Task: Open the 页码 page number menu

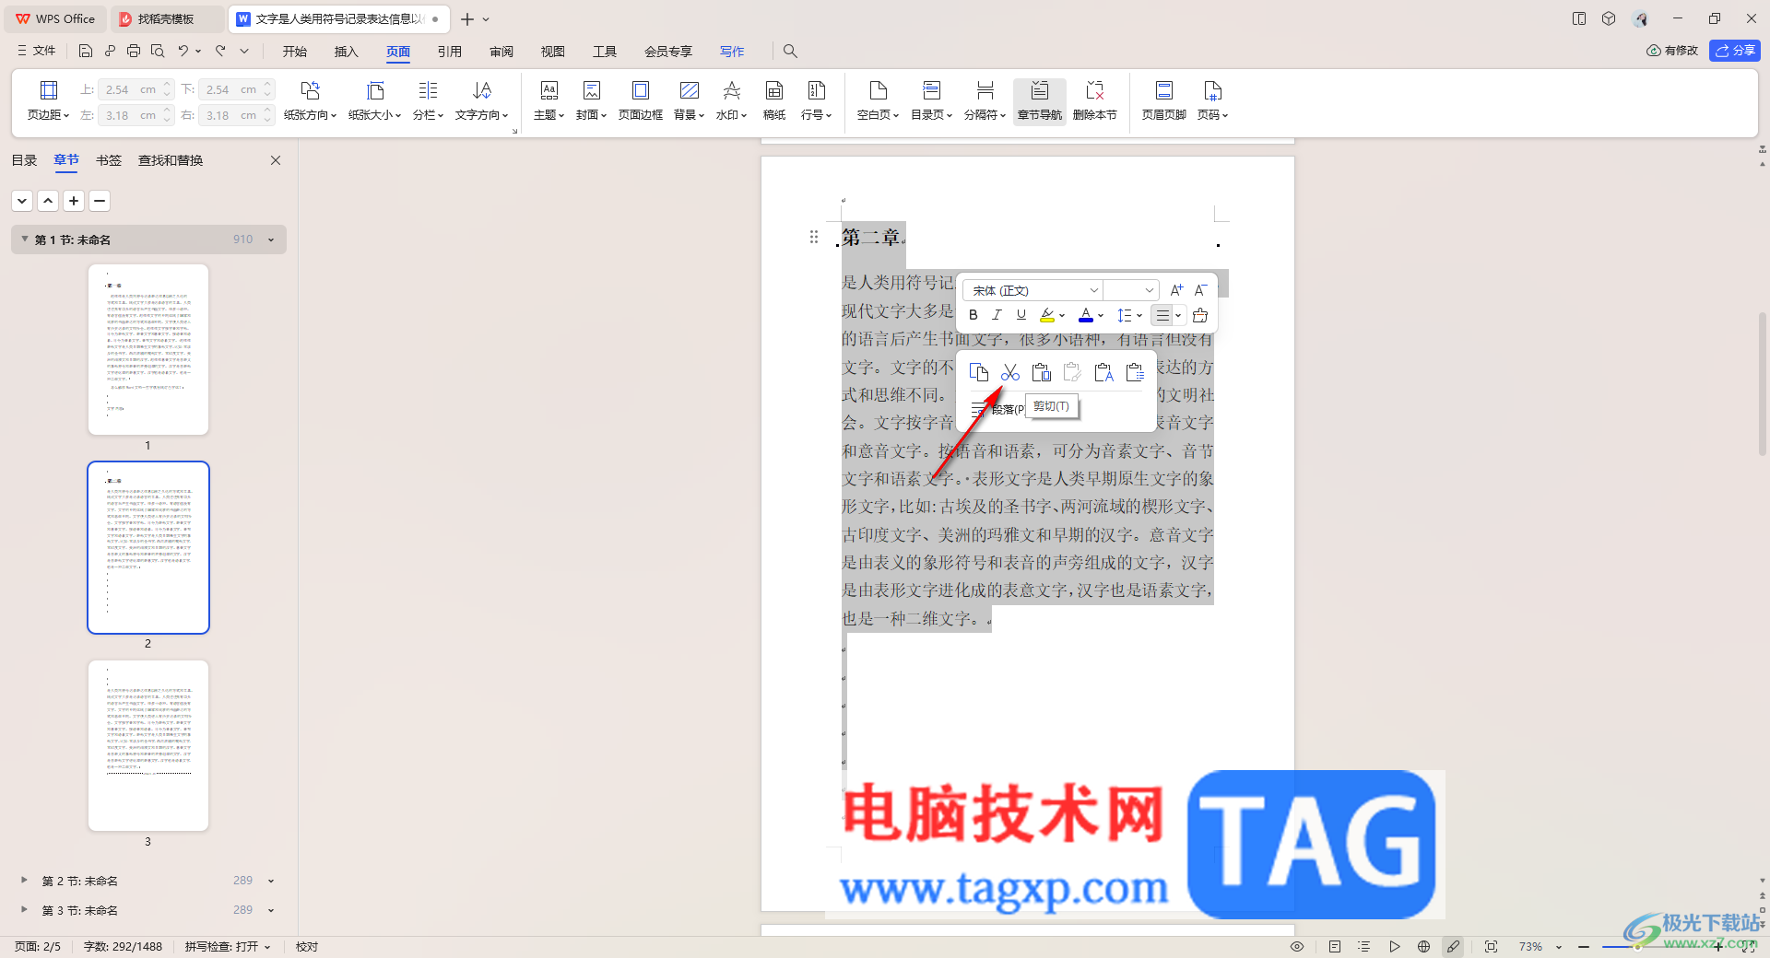Action: [x=1212, y=100]
